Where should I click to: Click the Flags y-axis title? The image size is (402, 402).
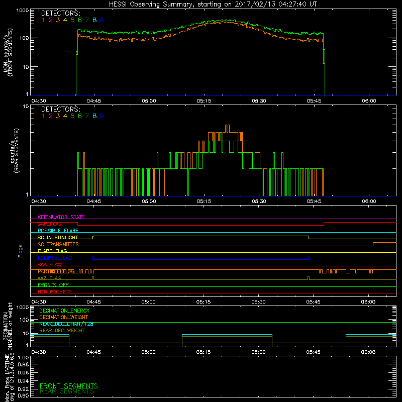(x=21, y=251)
